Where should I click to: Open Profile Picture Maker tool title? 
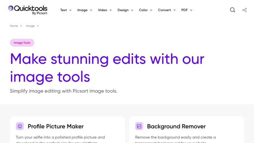coord(56,126)
